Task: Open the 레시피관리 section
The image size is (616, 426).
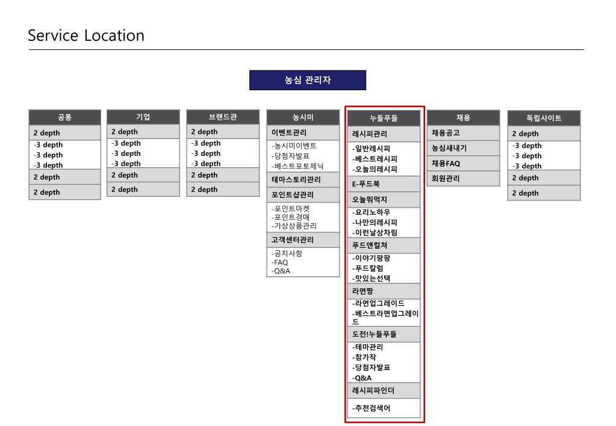Action: point(384,134)
